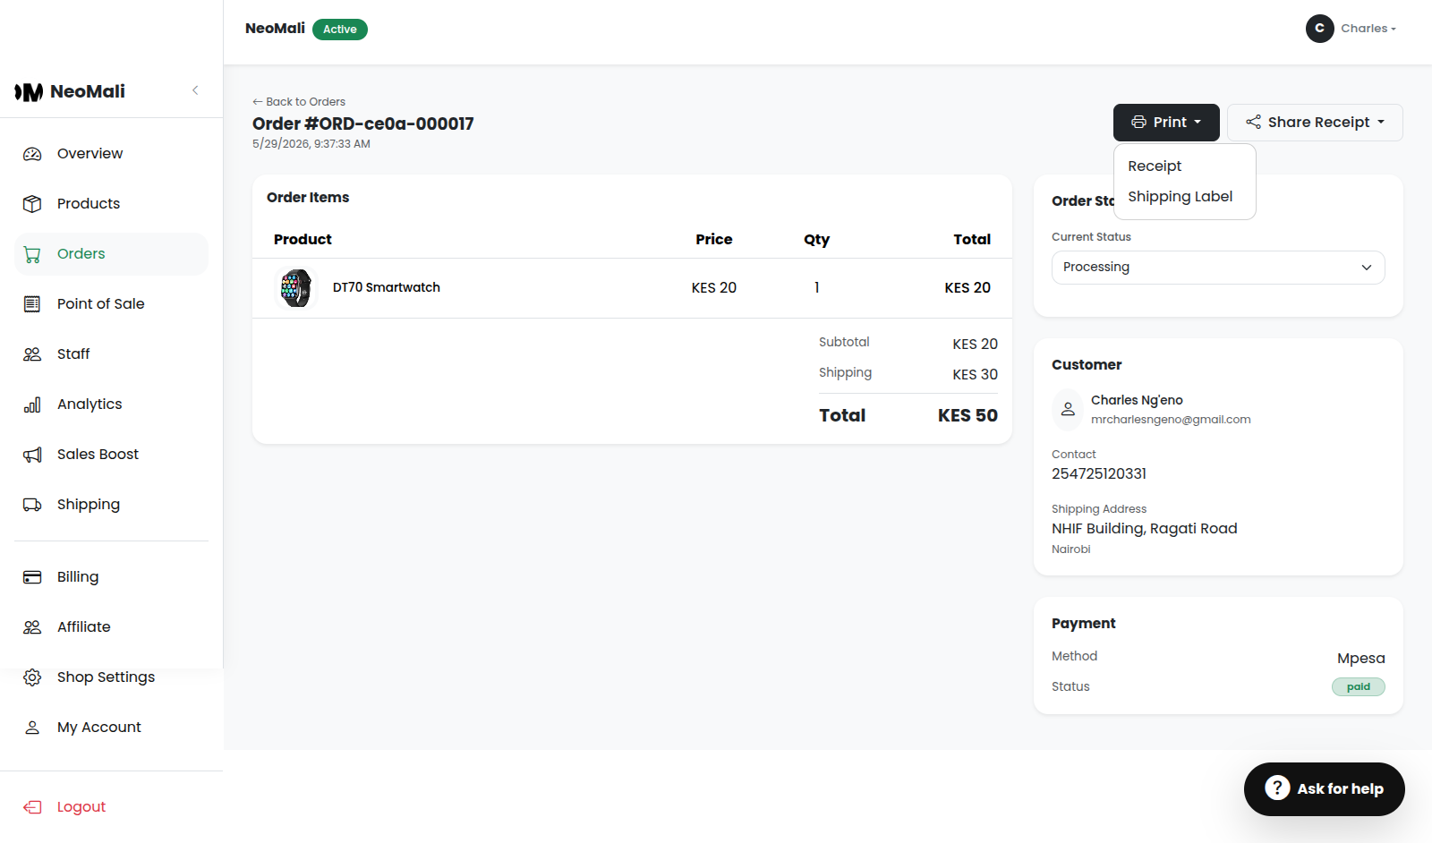
Task: Open Sales Boost
Action: pyautogui.click(x=111, y=455)
